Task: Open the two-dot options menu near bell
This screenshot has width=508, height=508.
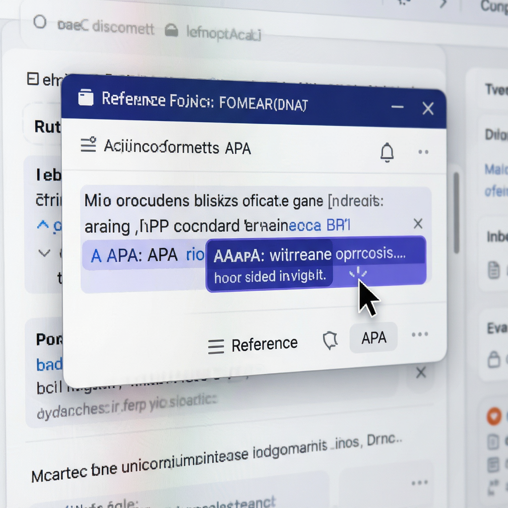Action: click(x=423, y=152)
